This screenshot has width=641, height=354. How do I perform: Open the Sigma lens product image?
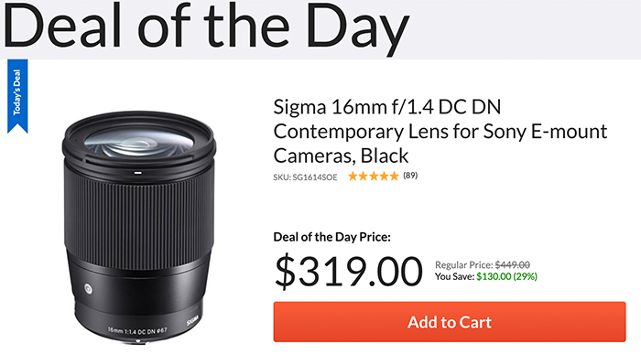[x=139, y=227]
